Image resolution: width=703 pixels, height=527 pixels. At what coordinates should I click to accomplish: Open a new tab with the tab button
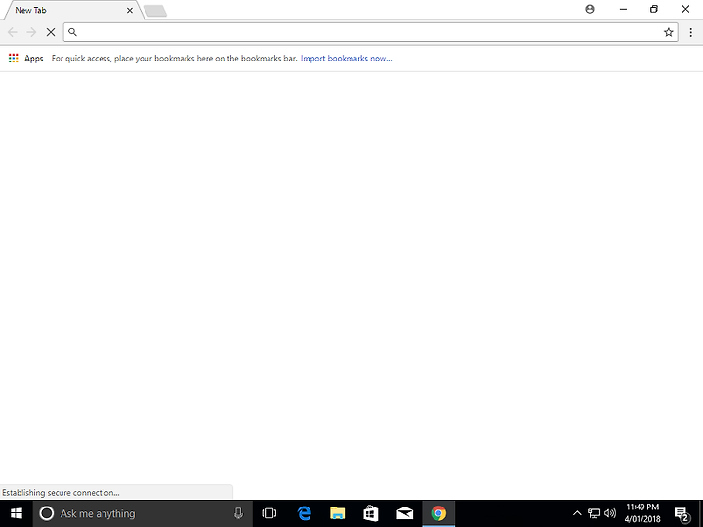(x=155, y=11)
